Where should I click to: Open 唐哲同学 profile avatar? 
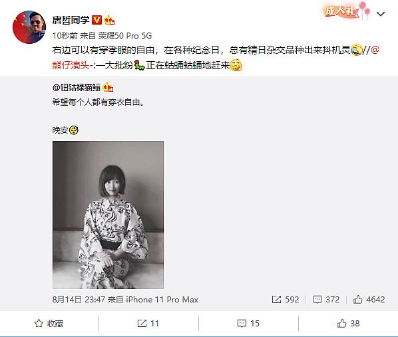pos(29,27)
